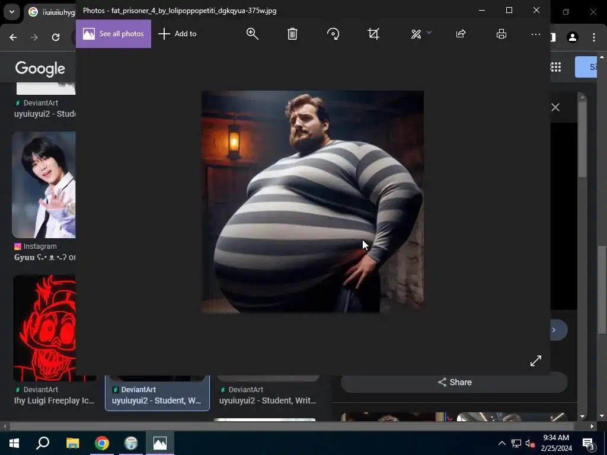Screen dimensions: 607x455
Task: Click the Photos app taskbar icon
Action: pyautogui.click(x=160, y=443)
